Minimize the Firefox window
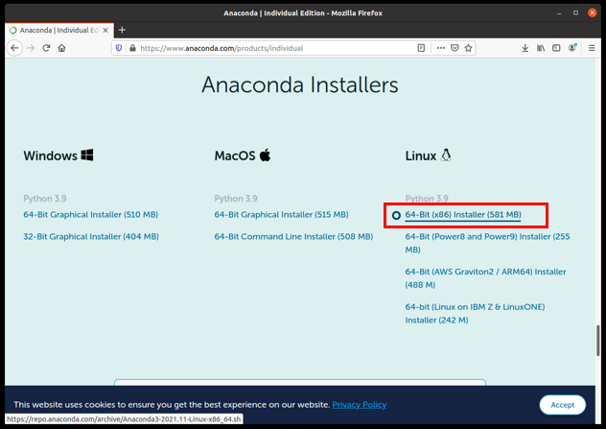Image resolution: width=606 pixels, height=429 pixels. pos(559,12)
